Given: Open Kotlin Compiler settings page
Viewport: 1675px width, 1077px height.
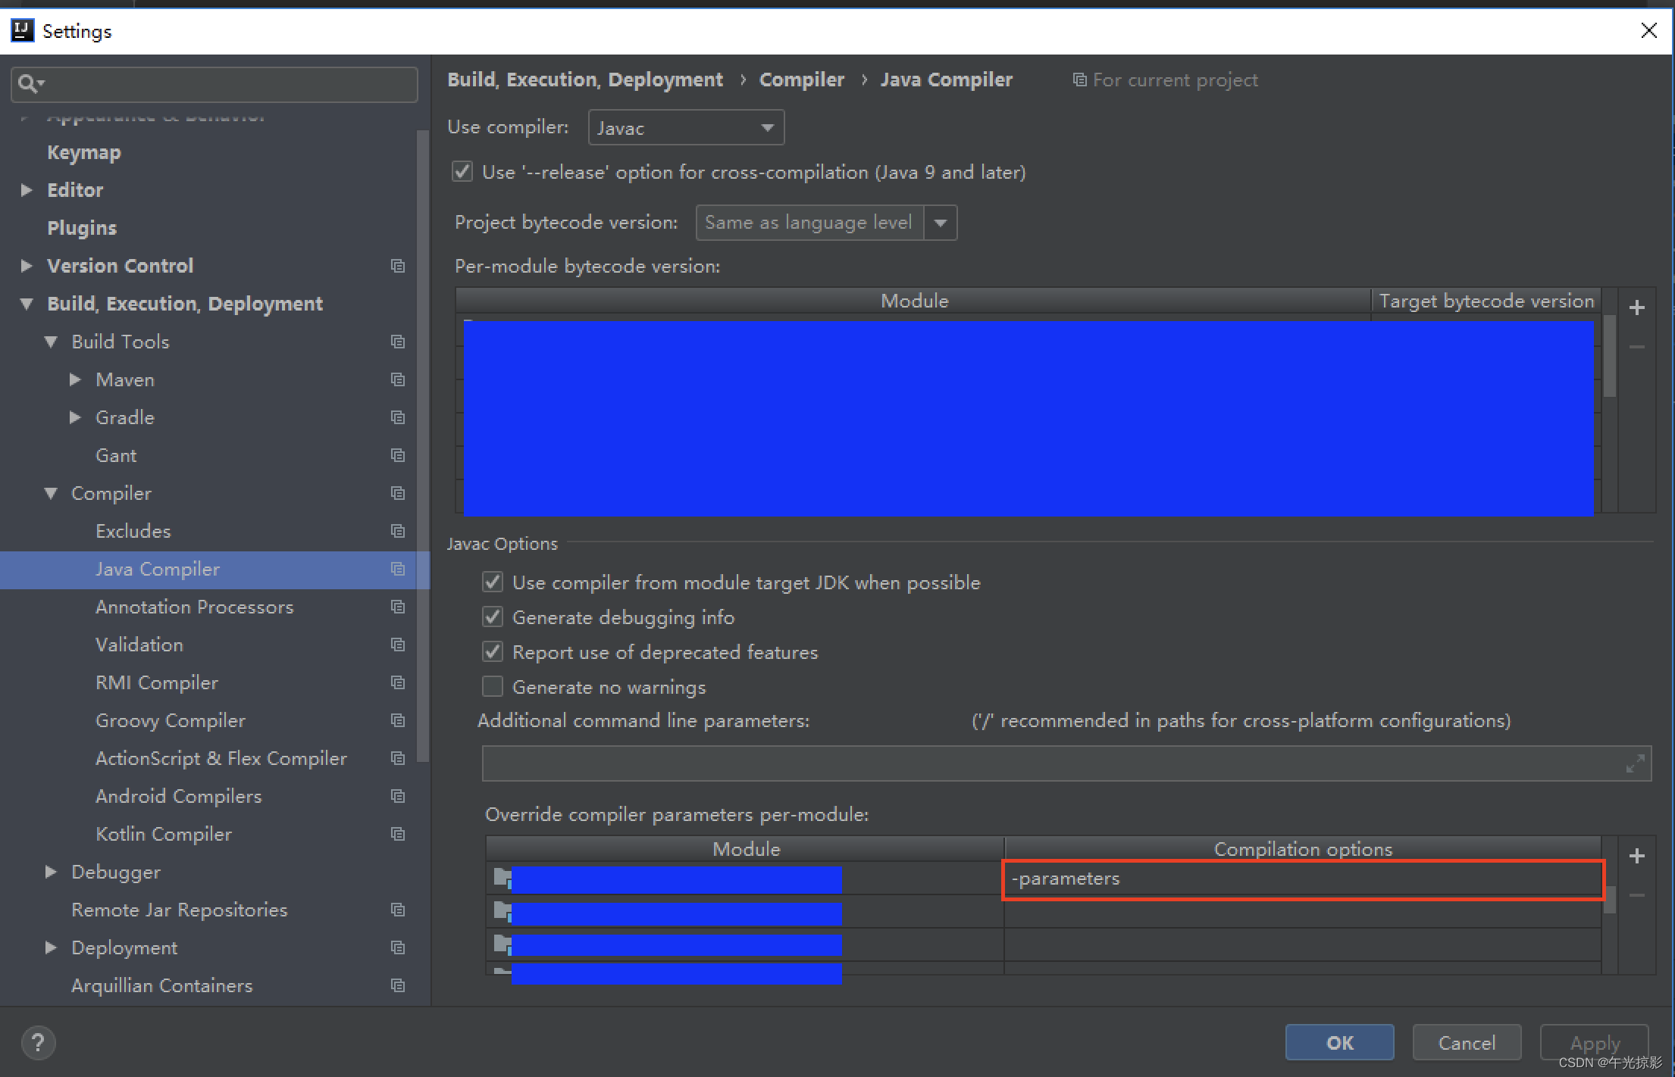Looking at the screenshot, I should pyautogui.click(x=164, y=834).
